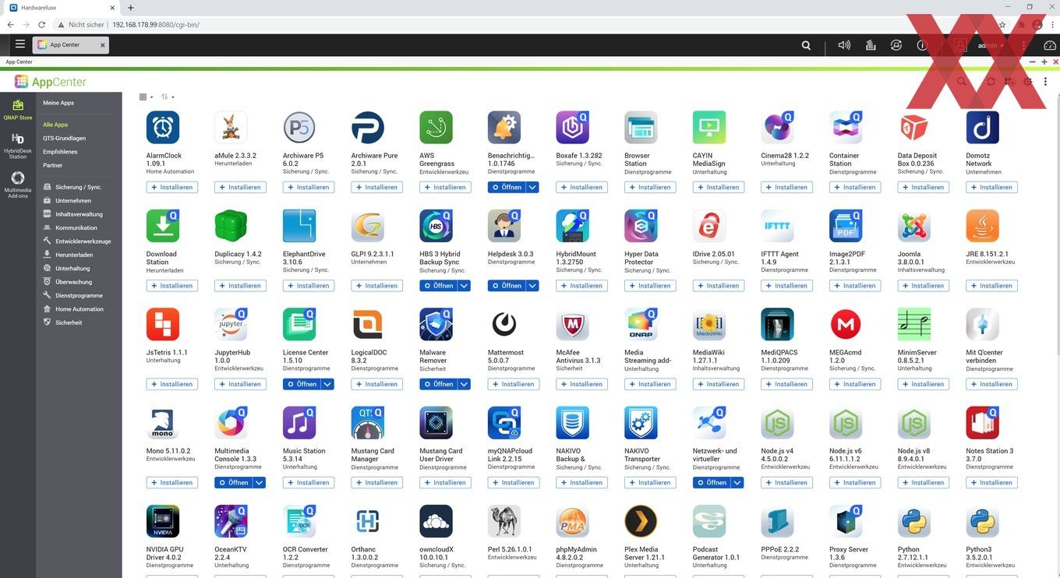Select Entwicklerwerkzeuge category
The width and height of the screenshot is (1060, 578).
coord(83,241)
